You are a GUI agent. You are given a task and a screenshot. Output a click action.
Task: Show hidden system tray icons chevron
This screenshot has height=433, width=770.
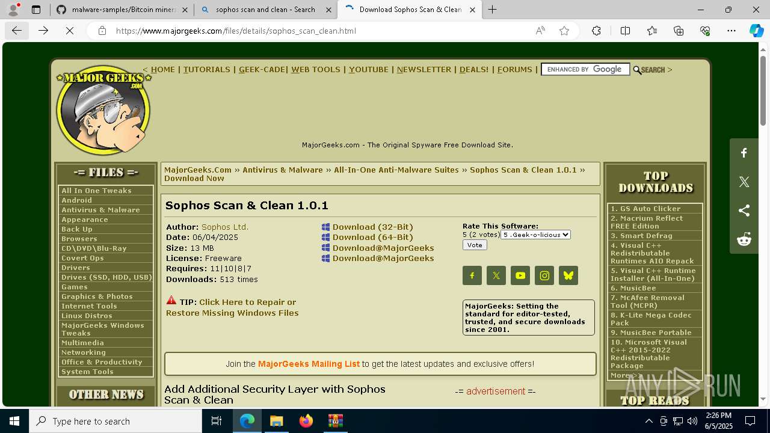[x=648, y=421]
